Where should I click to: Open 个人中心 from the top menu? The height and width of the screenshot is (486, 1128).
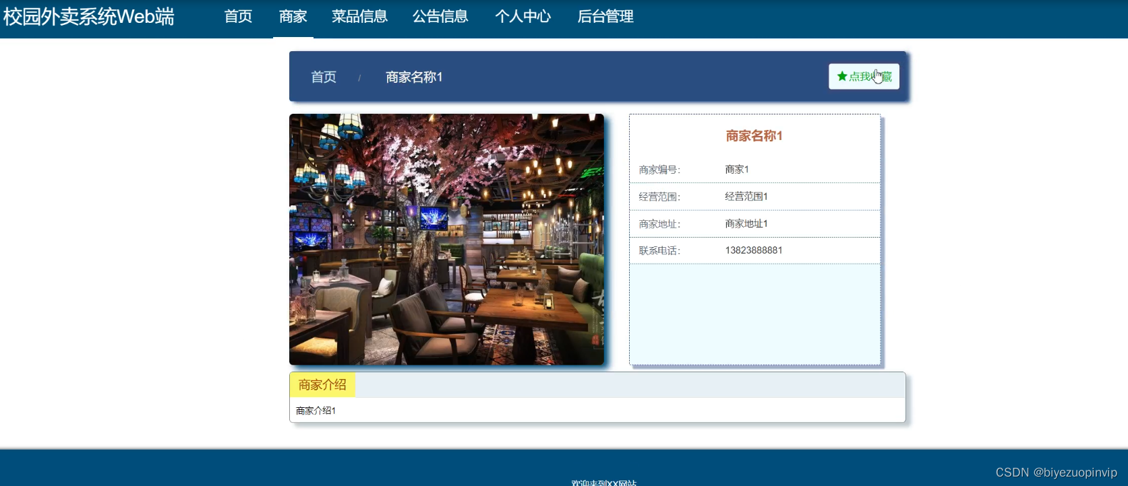(523, 17)
